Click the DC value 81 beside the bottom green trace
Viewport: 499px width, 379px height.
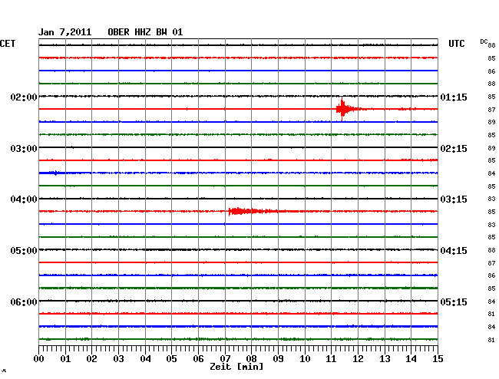point(491,340)
